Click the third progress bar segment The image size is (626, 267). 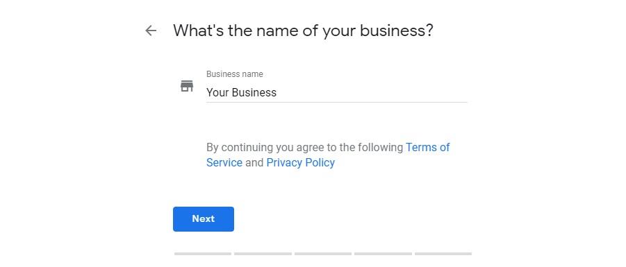click(x=323, y=254)
